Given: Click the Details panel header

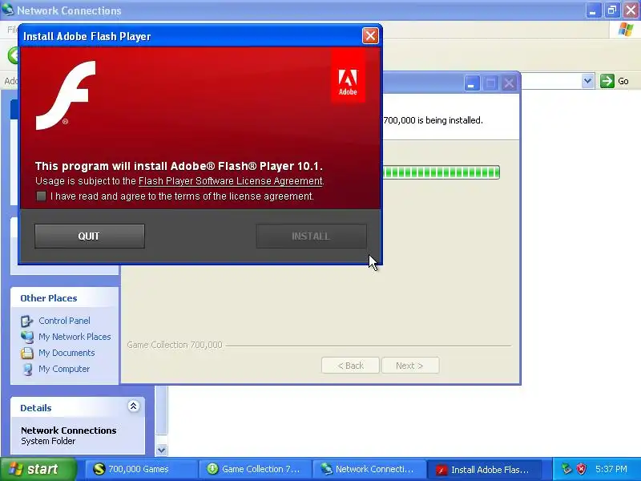Looking at the screenshot, I should point(78,407).
